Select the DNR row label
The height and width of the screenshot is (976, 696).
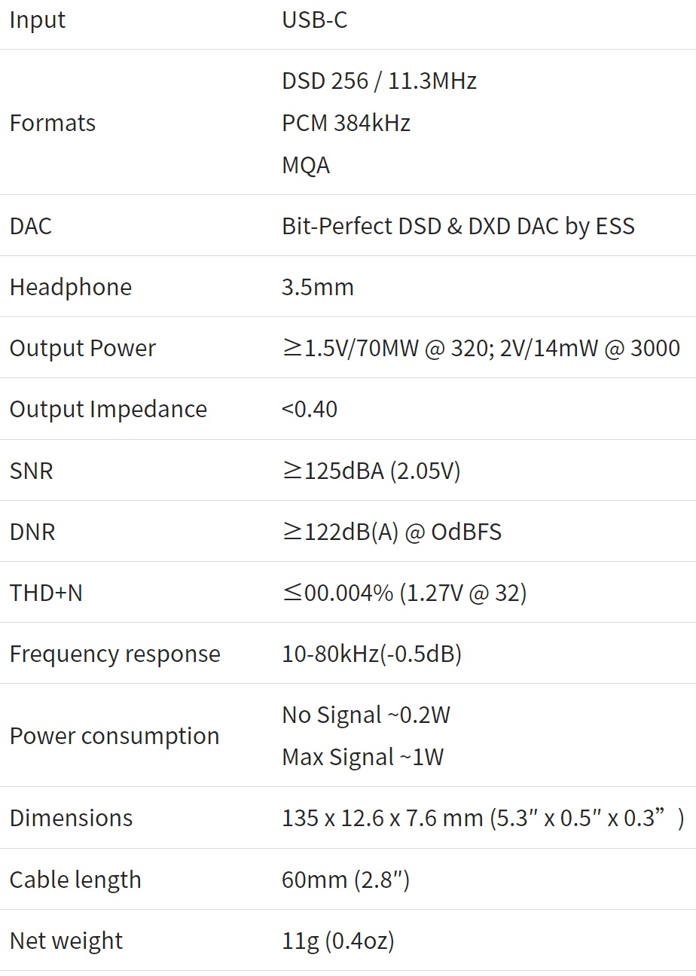tap(32, 532)
